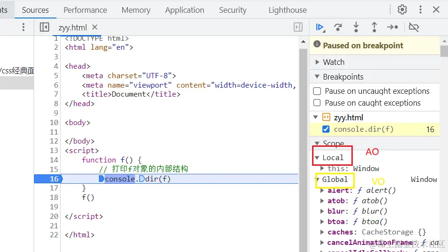This screenshot has height=252, width=448.
Task: Open the navigator more options menu
Action: [23, 27]
